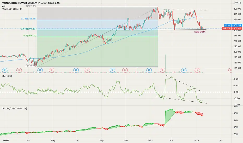Viewport: 243px width, 143px height.
Task: Open the dividend D marker above Jul 2020
Action: [x=76, y=70]
